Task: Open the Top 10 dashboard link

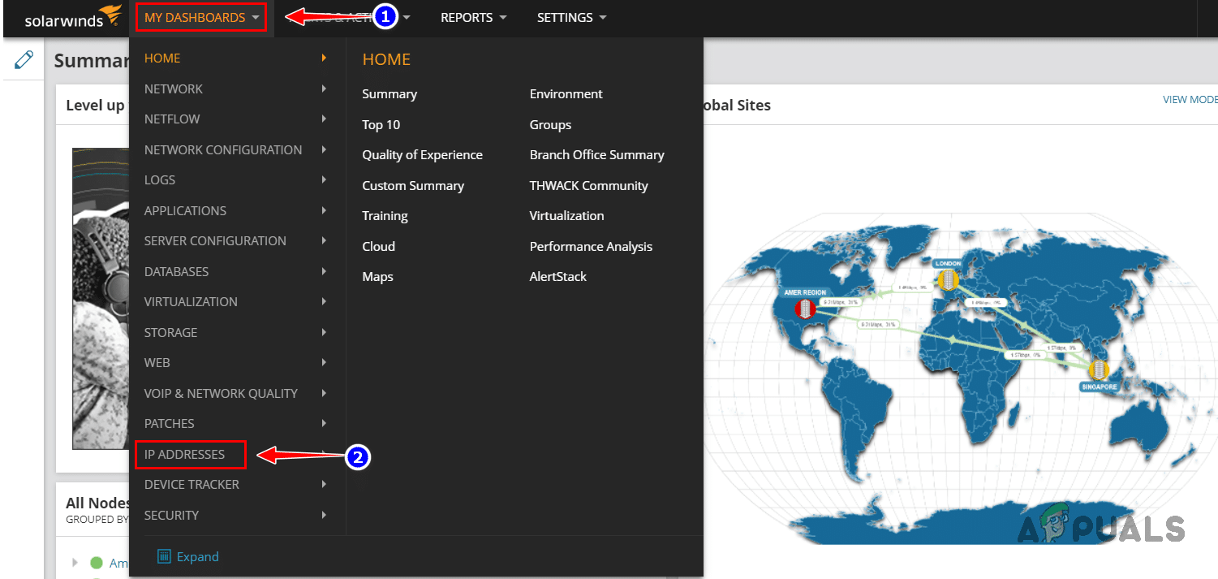Action: pyautogui.click(x=381, y=124)
